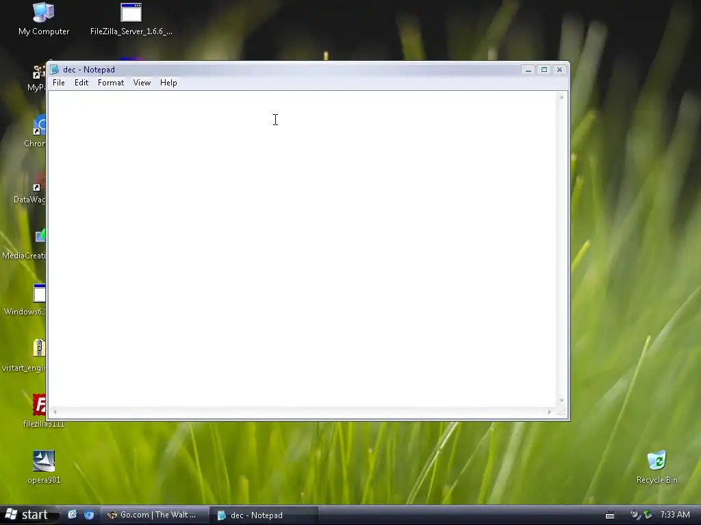Launch Internet Explorer from quick launch
Screen dimensions: 701x525
click(x=72, y=515)
